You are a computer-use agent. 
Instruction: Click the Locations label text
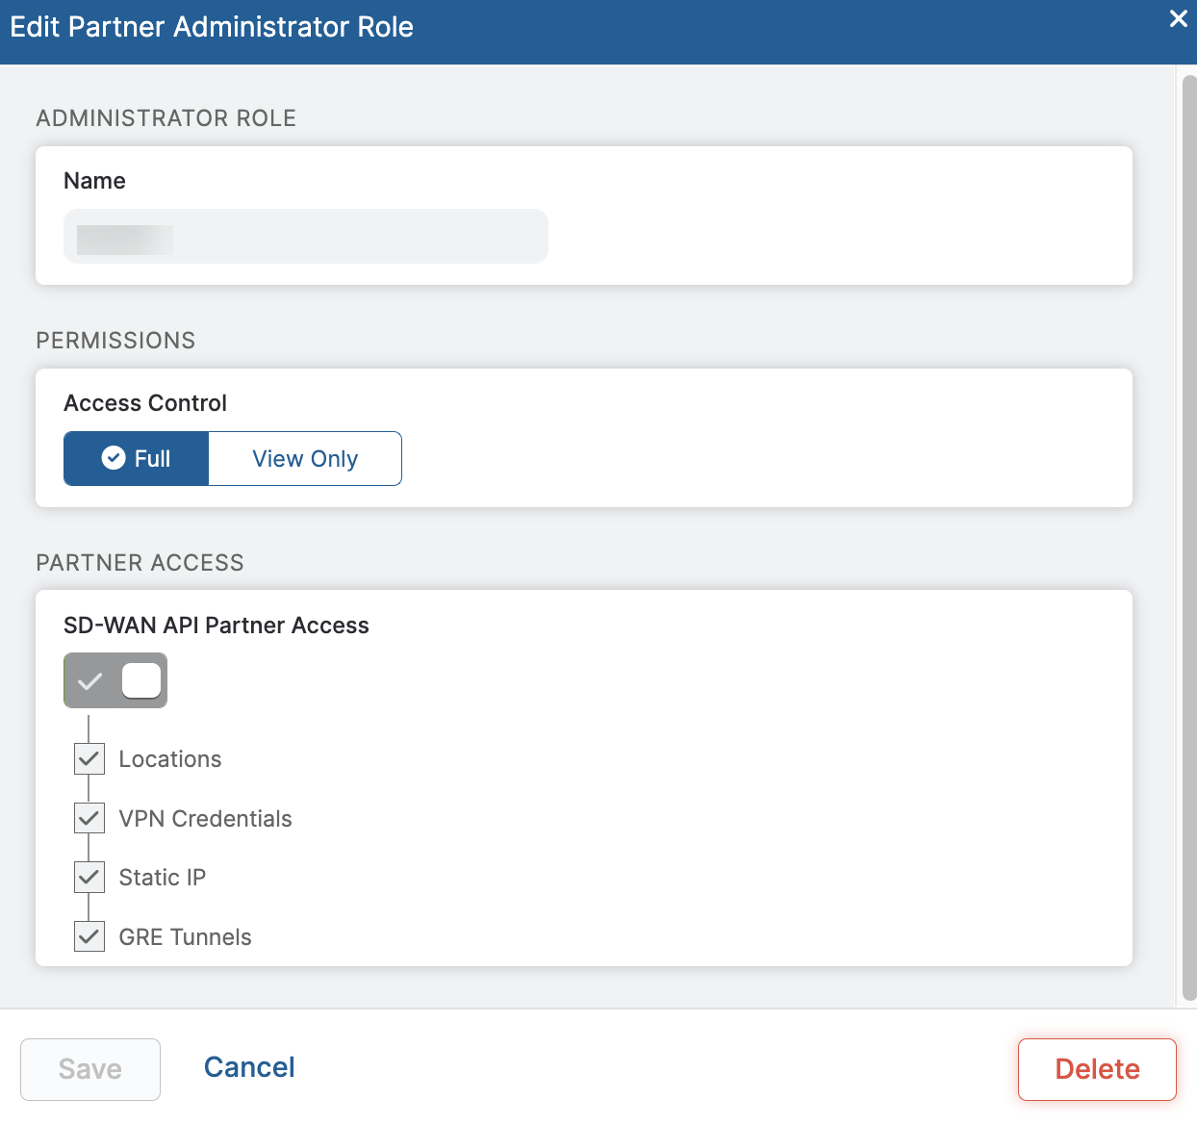[170, 759]
